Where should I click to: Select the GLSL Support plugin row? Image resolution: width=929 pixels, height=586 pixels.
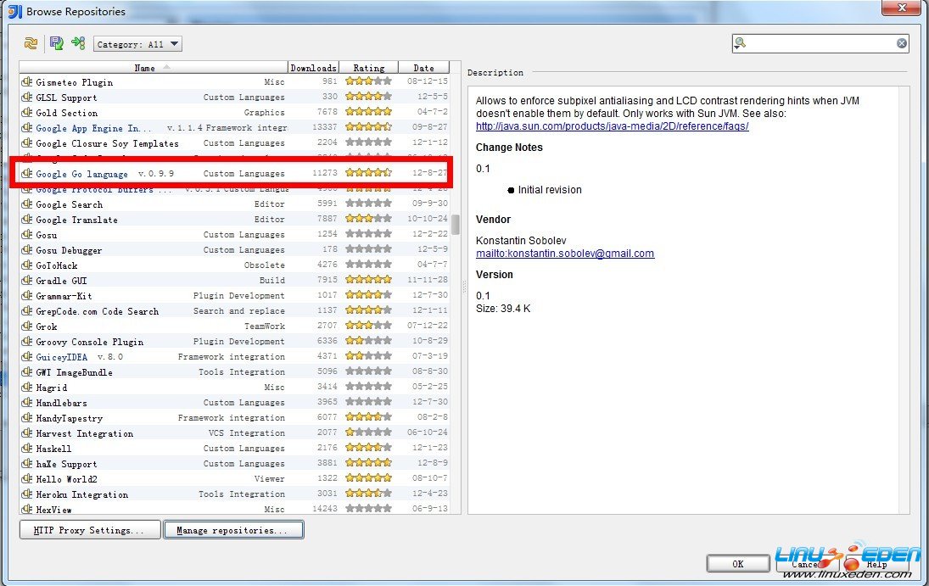click(235, 98)
